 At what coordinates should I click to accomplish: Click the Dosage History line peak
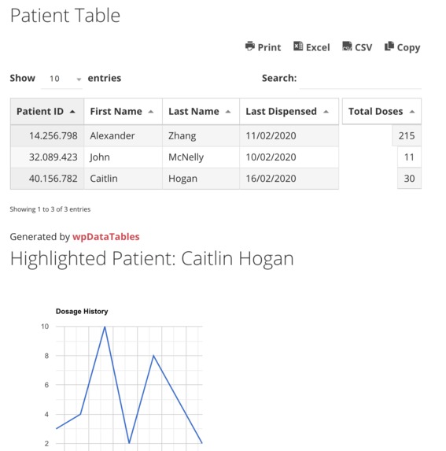click(105, 327)
